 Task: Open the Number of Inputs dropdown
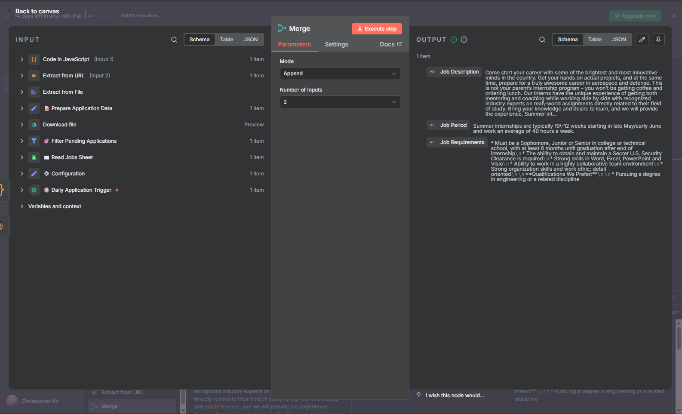point(340,102)
